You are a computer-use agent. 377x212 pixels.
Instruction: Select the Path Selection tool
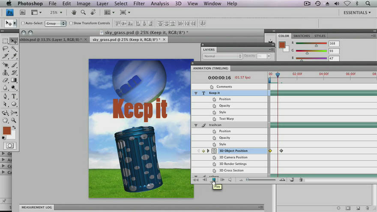pos(5,104)
